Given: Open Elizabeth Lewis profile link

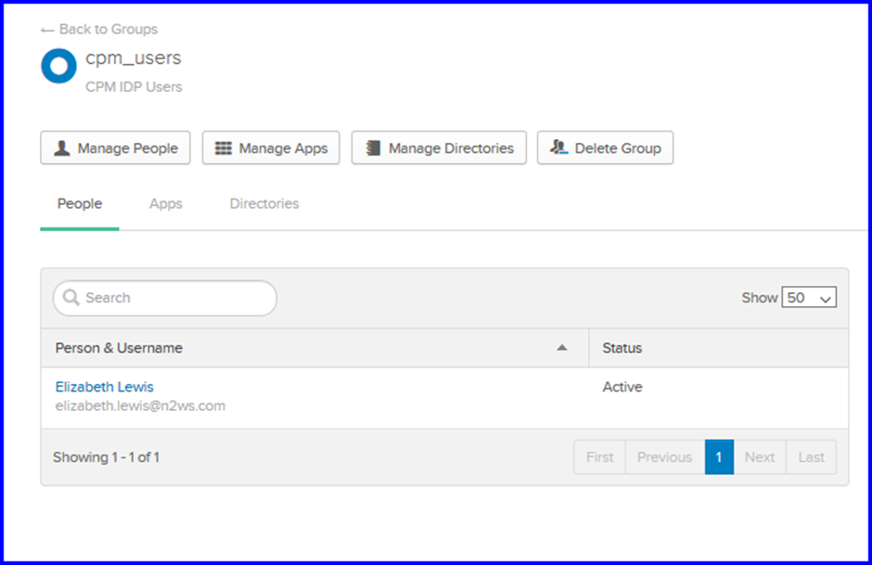Looking at the screenshot, I should click(x=105, y=387).
